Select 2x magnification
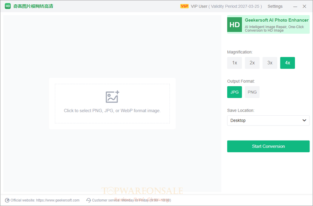313x206 pixels. pyautogui.click(x=252, y=63)
